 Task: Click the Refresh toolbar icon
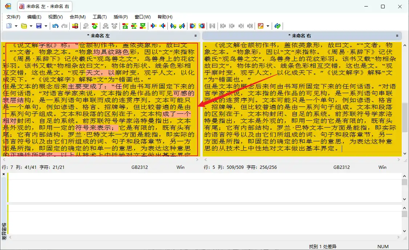(x=278, y=26)
